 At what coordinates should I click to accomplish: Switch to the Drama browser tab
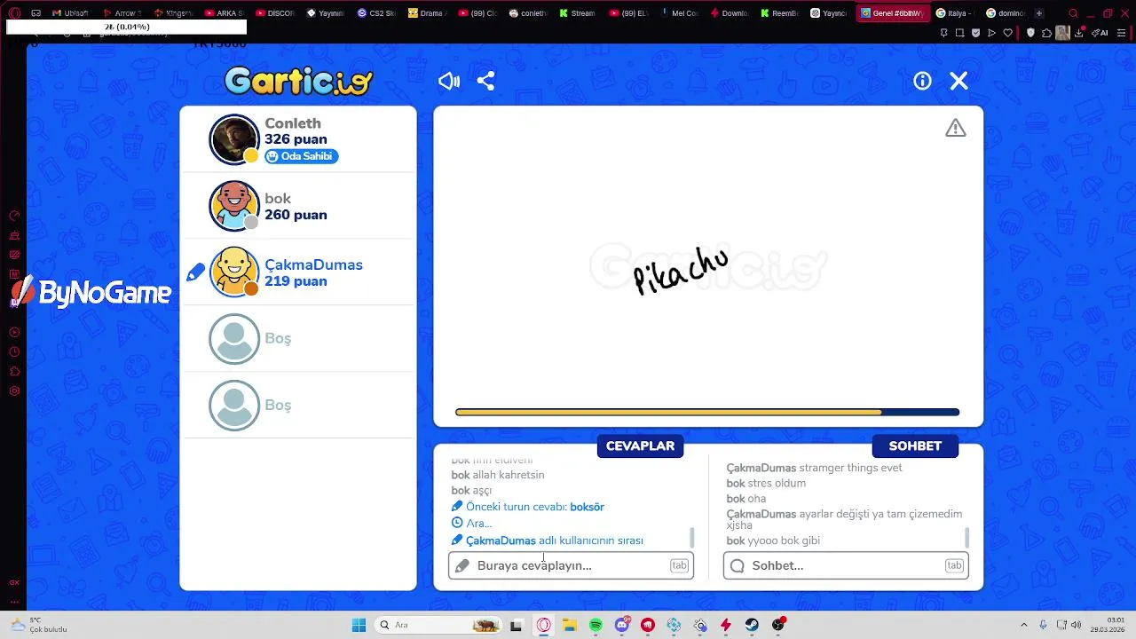(x=427, y=13)
